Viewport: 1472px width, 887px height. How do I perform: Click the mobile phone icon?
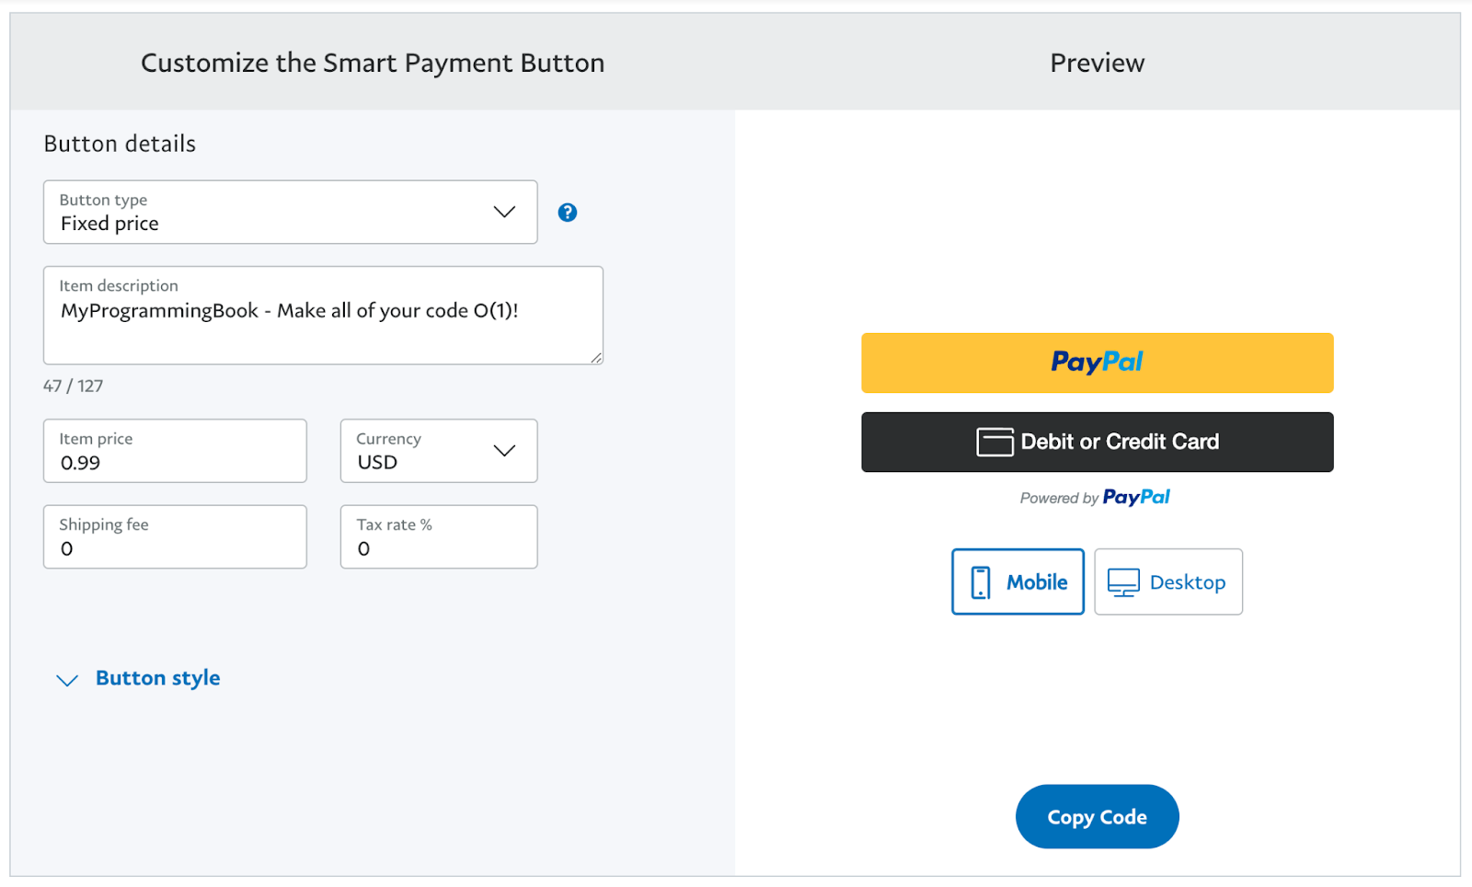pyautogui.click(x=981, y=582)
